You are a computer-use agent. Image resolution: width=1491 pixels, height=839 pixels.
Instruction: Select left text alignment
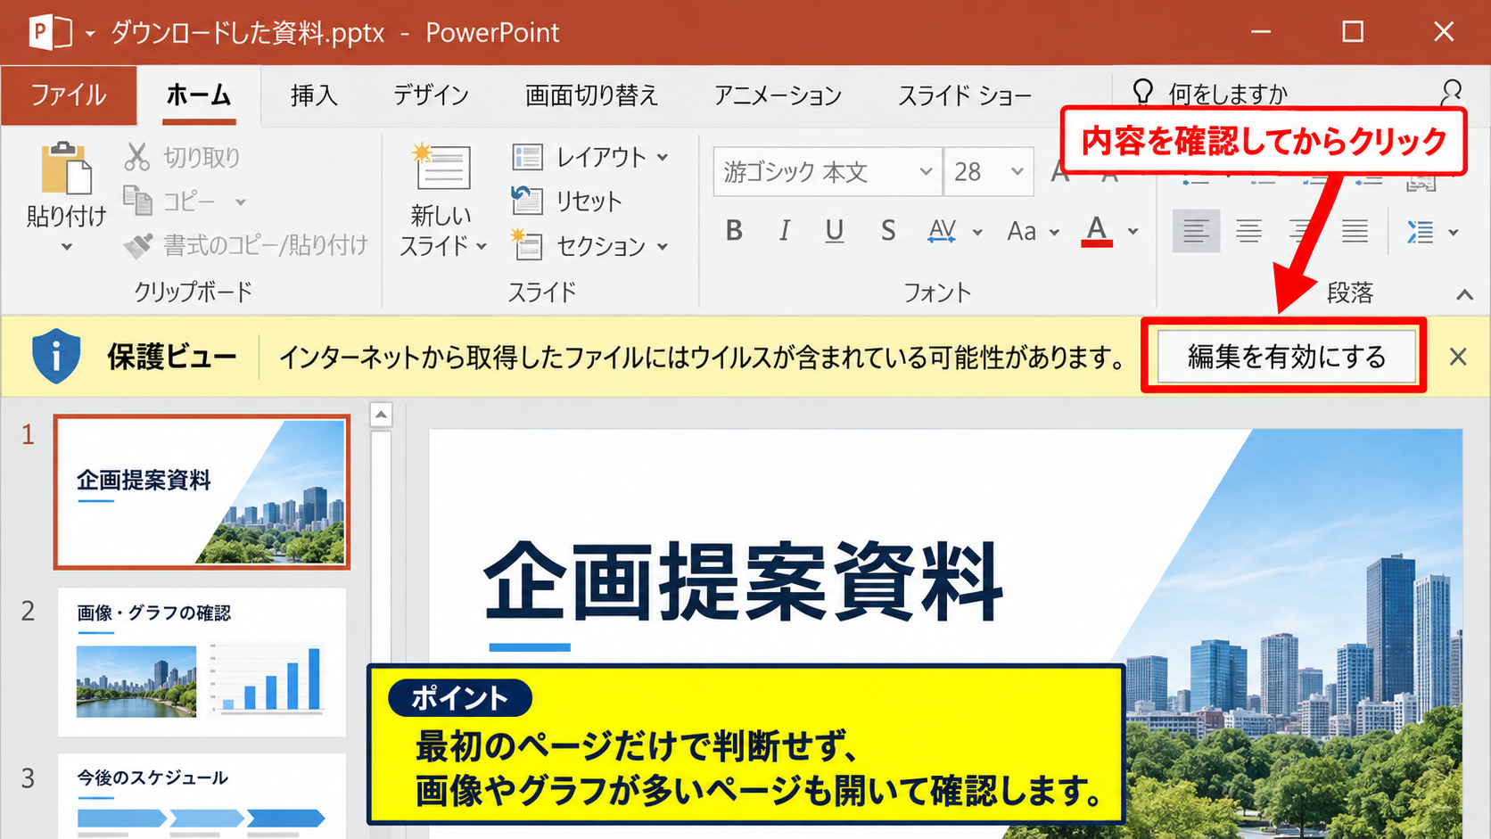pyautogui.click(x=1196, y=232)
